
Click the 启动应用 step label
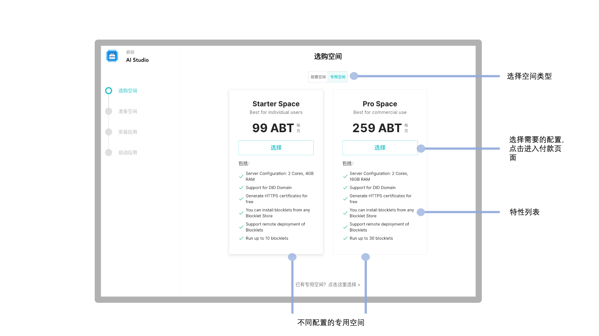coord(128,152)
